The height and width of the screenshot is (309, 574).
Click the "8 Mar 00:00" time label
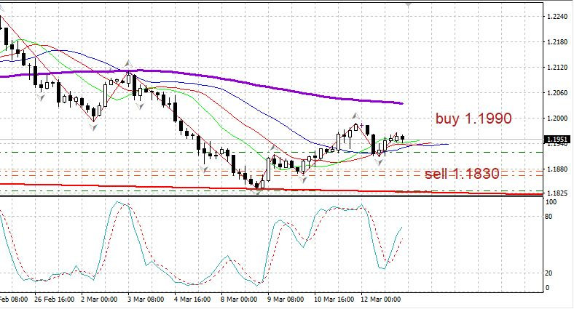[239, 299]
